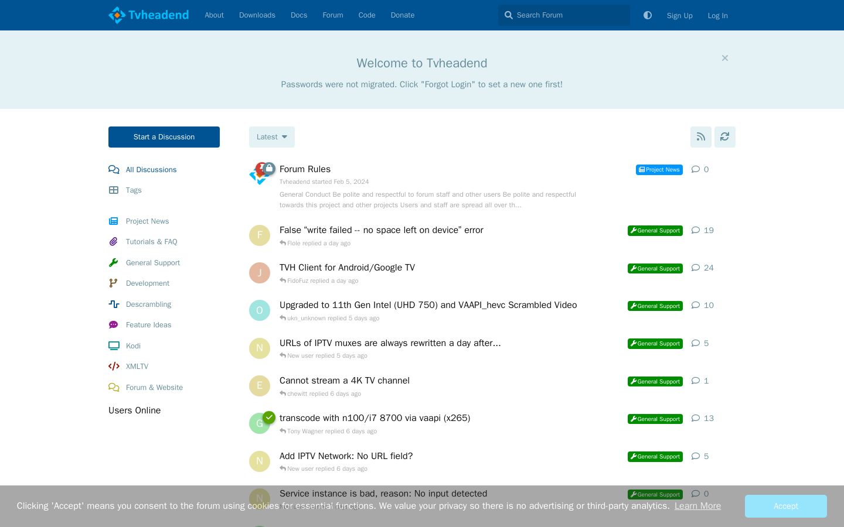Click the Feature Ideas speech bubble icon

(x=114, y=325)
